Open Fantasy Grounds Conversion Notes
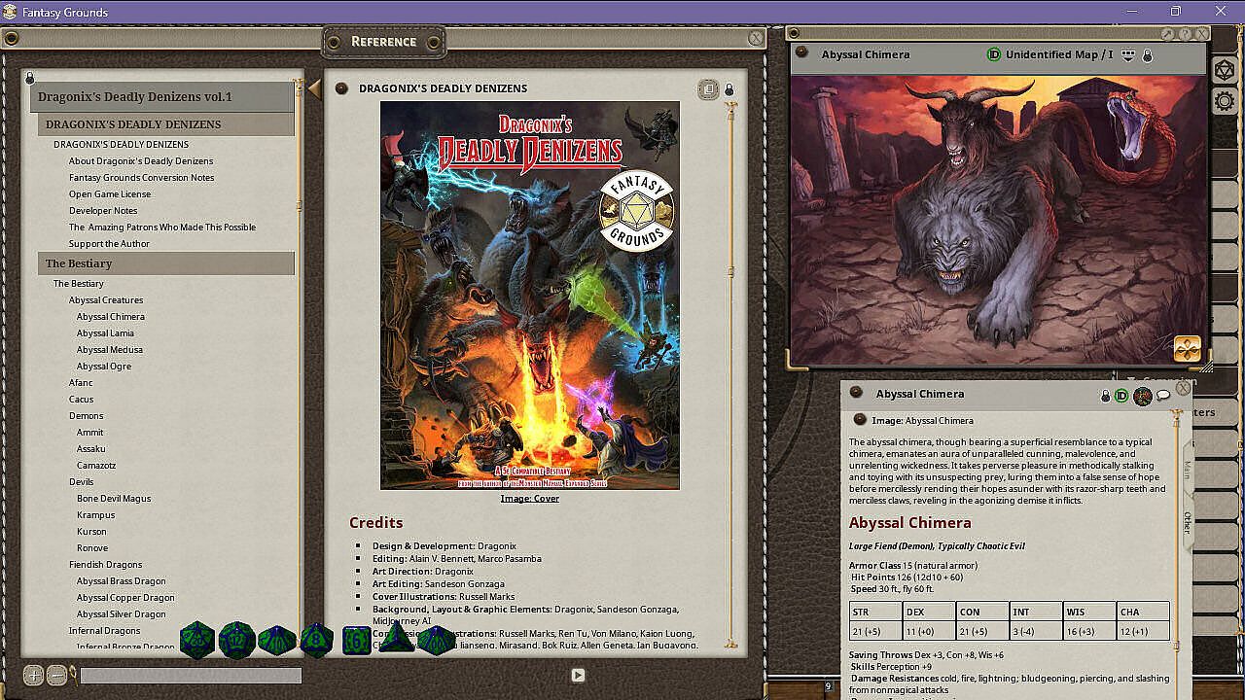 (142, 178)
